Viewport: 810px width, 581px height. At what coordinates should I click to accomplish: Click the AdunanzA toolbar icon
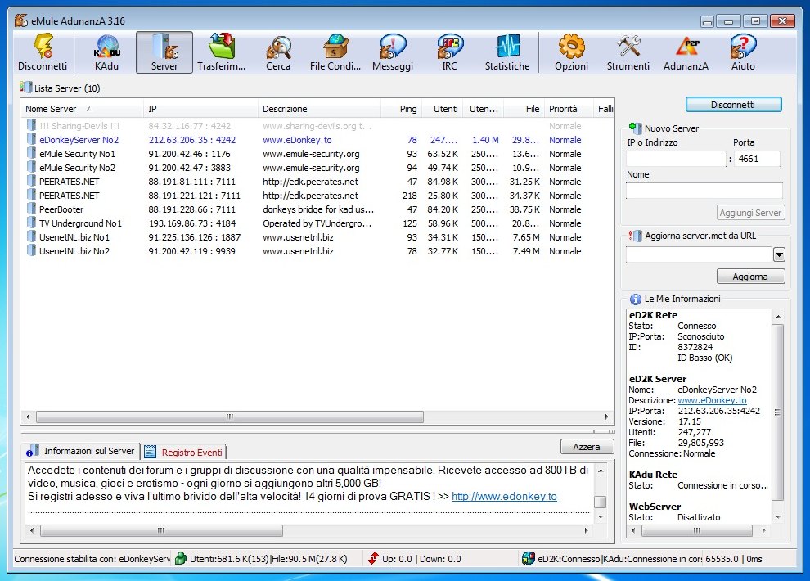click(686, 52)
